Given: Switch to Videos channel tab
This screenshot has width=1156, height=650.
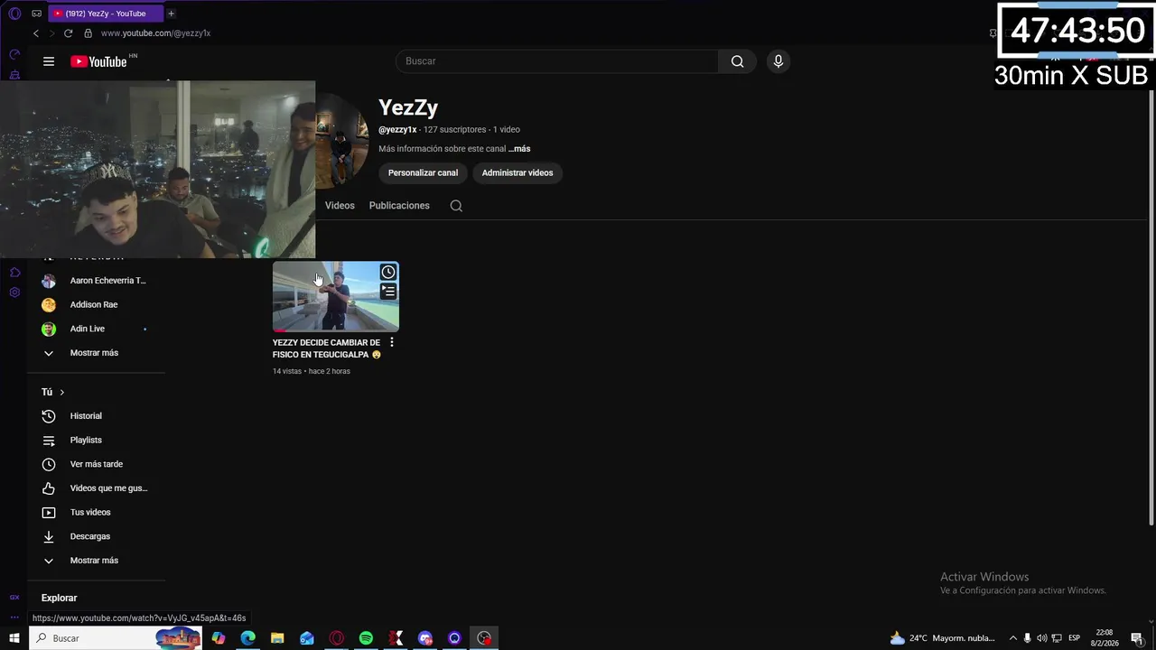Looking at the screenshot, I should coord(340,206).
